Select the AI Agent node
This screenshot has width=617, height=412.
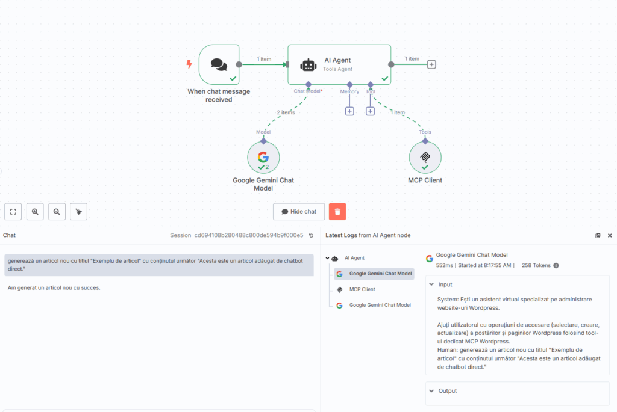(339, 64)
